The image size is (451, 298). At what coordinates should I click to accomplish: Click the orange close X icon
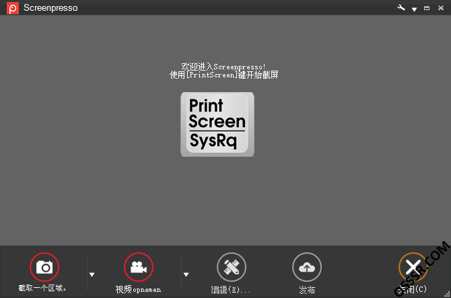pos(413,267)
